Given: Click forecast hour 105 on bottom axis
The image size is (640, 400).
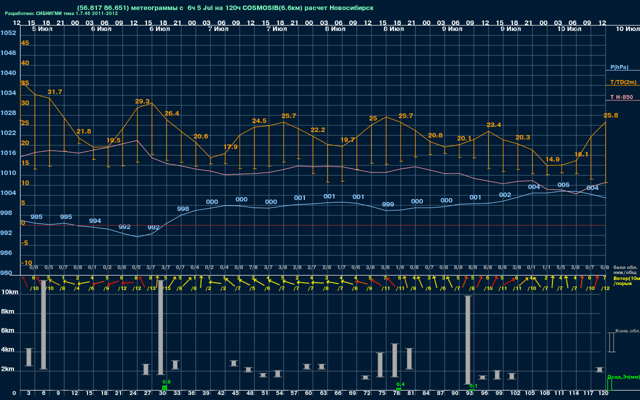Looking at the screenshot, I should [x=530, y=393].
